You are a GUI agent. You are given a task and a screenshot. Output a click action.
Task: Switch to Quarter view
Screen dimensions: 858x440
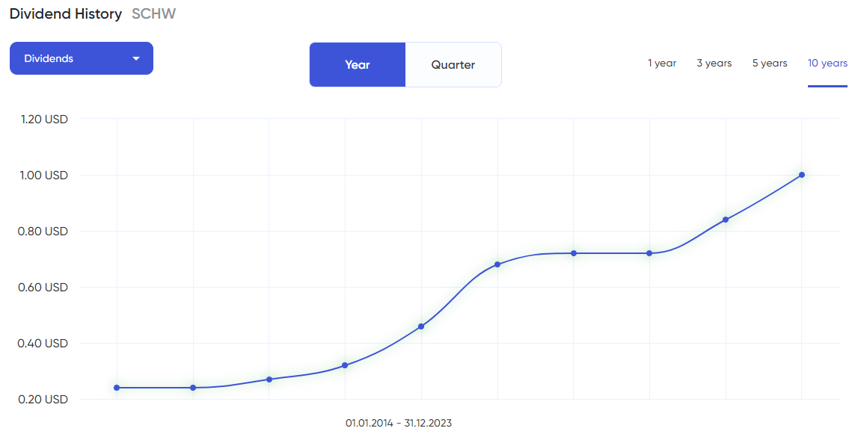coord(453,64)
